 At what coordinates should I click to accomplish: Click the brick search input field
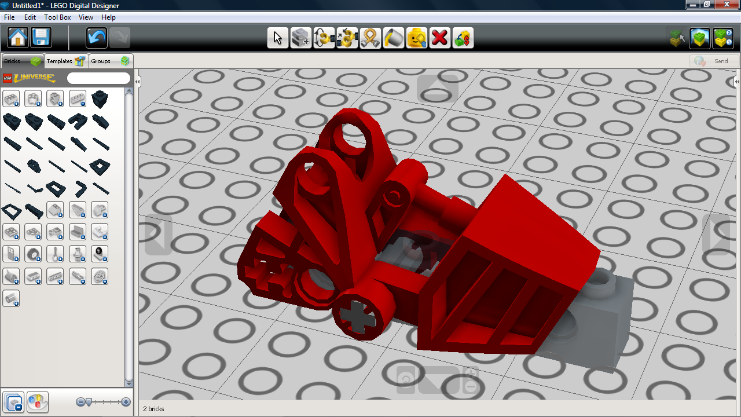(99, 78)
